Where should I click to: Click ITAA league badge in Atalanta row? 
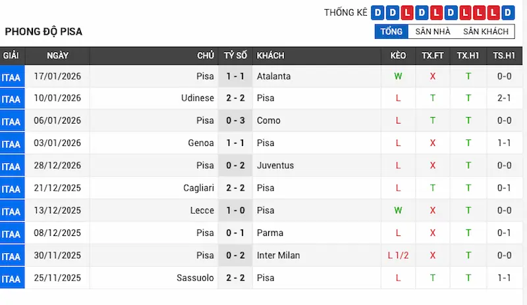pos(11,77)
